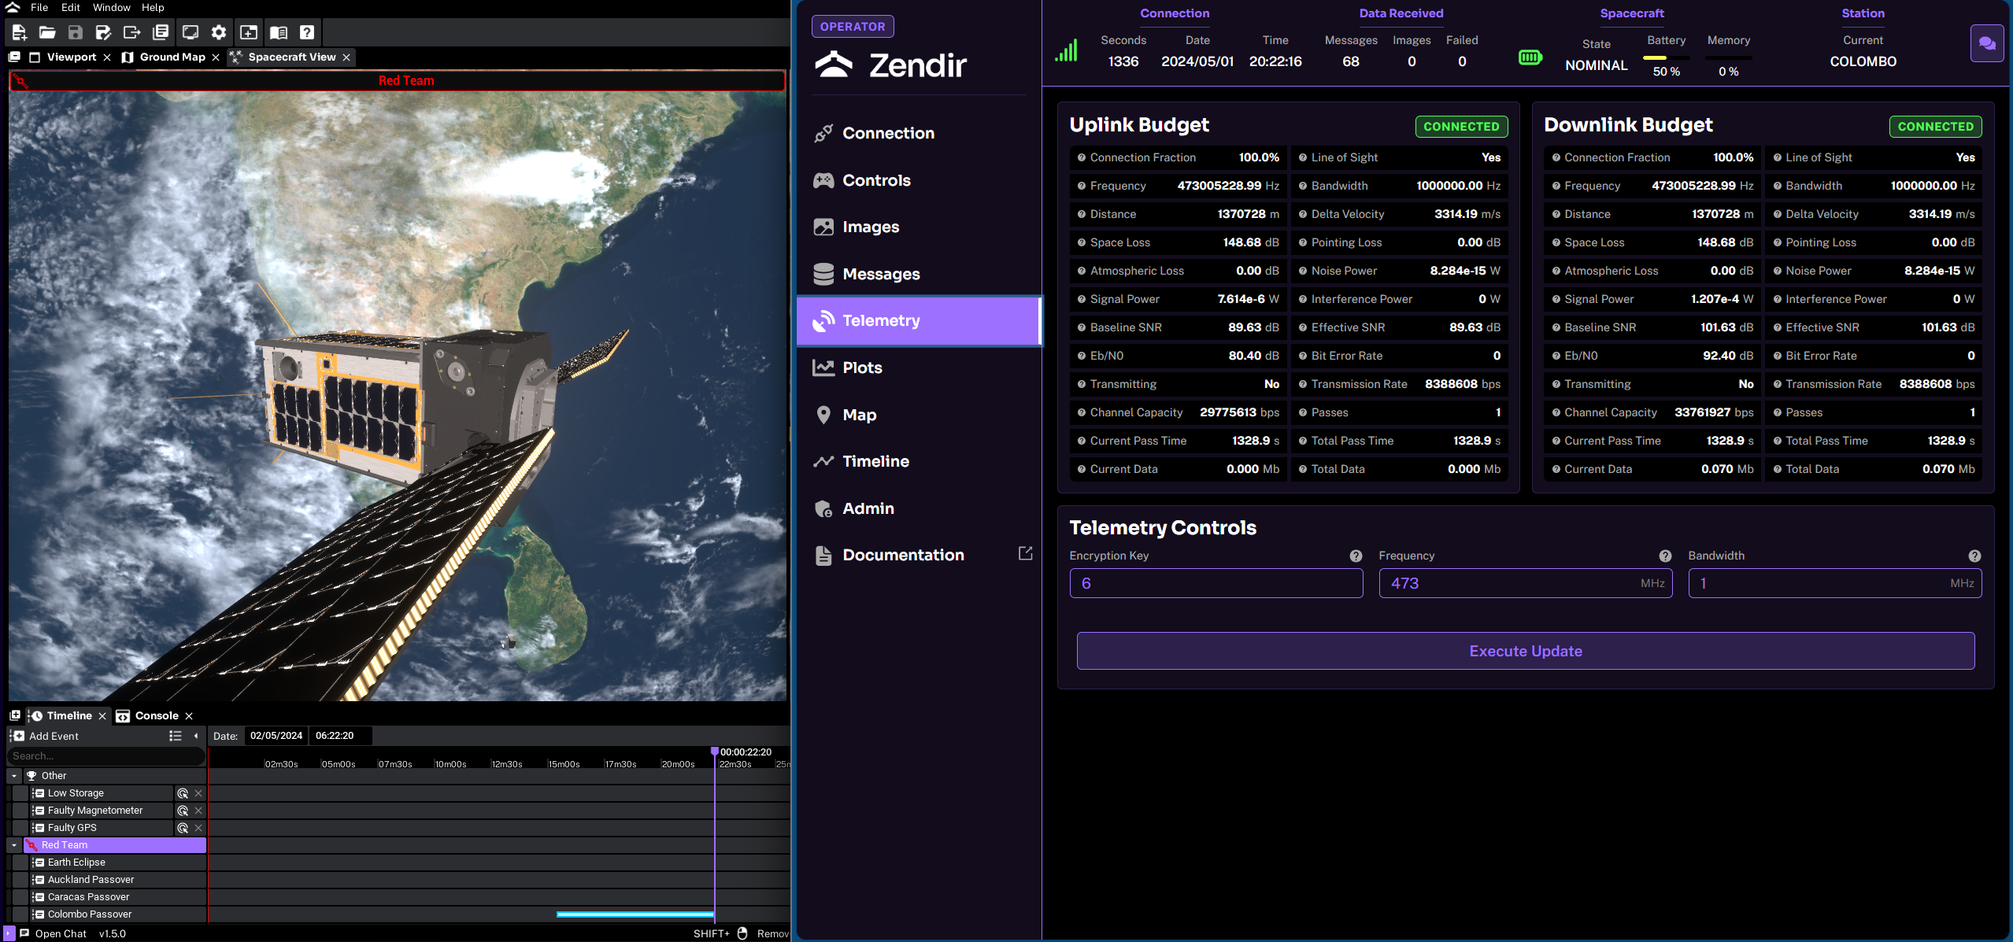2013x942 pixels.
Task: Switch to the Ground Map tab
Action: coord(172,57)
